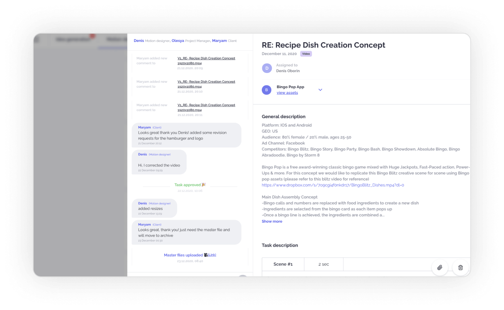Open the file commented at 20:11
Screen dimensions: 504x310
pos(206,107)
